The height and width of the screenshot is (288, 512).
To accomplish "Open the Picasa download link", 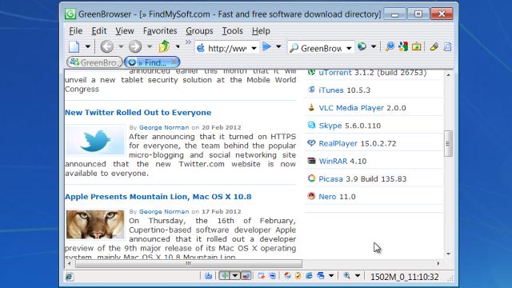I will (330, 179).
